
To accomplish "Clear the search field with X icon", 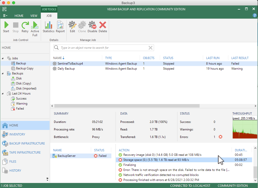I will (x=150, y=48).
